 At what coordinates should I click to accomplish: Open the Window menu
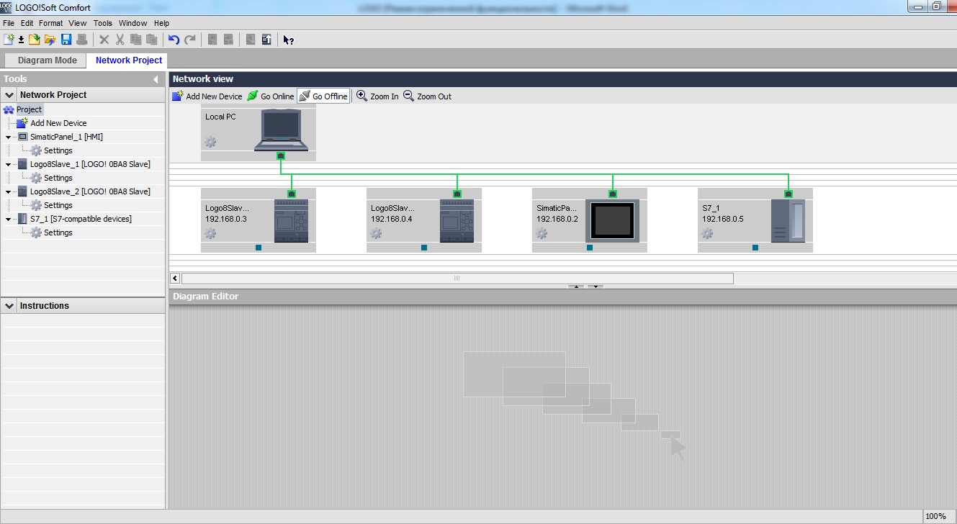coord(132,23)
